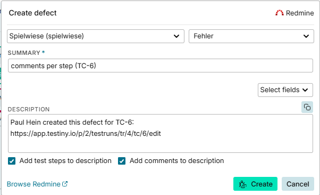Click the chevron arrow in Fehler dropdown

pos(306,36)
